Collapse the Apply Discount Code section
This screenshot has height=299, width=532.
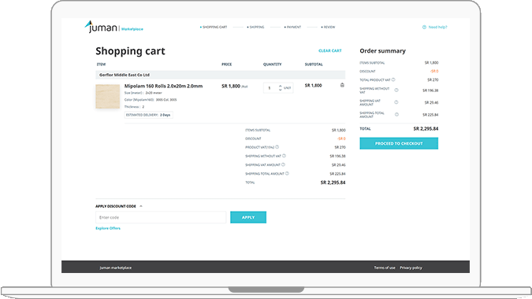[141, 206]
